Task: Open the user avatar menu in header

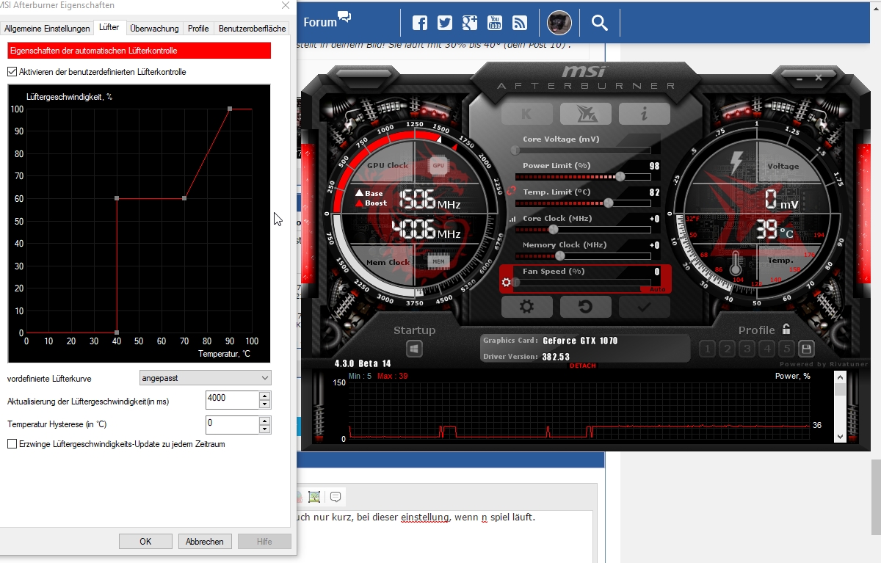Action: [x=559, y=23]
